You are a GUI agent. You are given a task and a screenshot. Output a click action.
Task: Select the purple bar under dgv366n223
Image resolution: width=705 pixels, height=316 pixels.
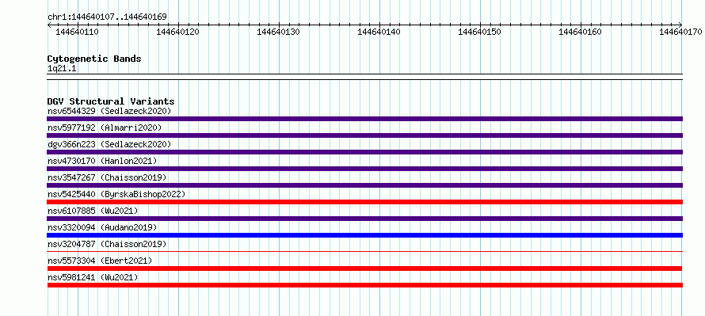(364, 152)
